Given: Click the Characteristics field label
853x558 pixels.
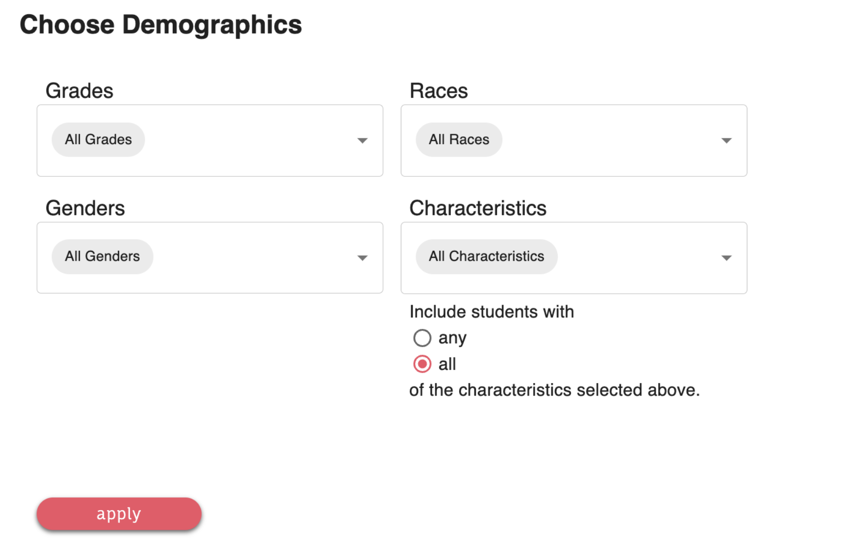Looking at the screenshot, I should [478, 208].
